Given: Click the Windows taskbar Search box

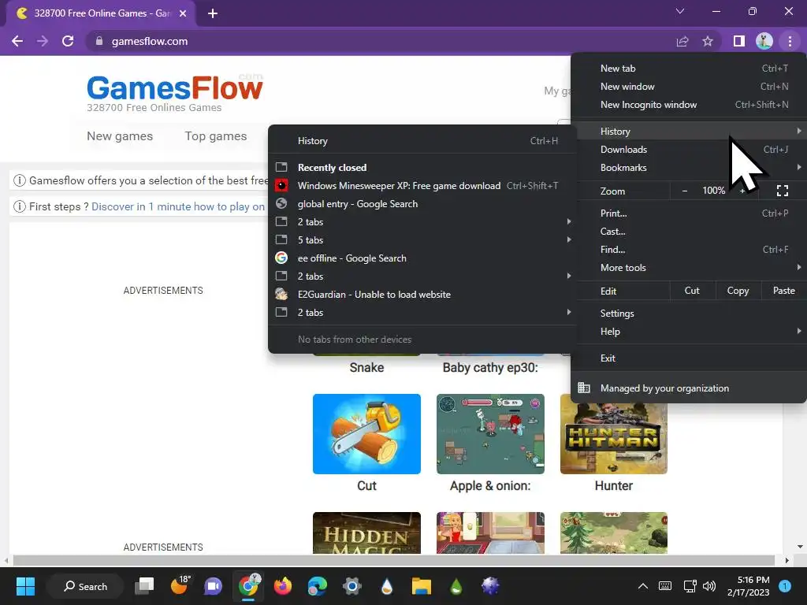Looking at the screenshot, I should [85, 586].
